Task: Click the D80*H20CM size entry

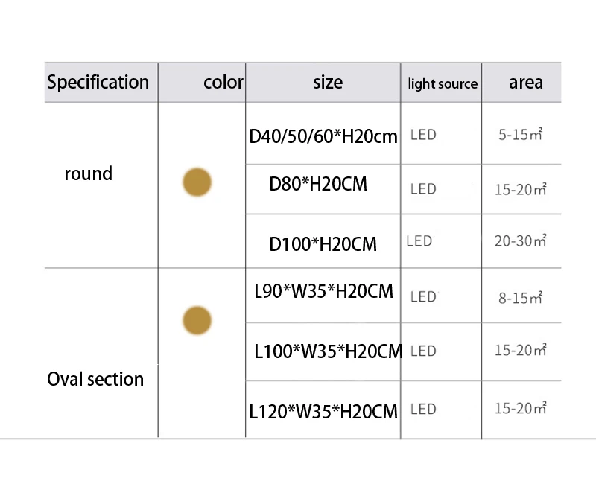Action: pos(318,183)
